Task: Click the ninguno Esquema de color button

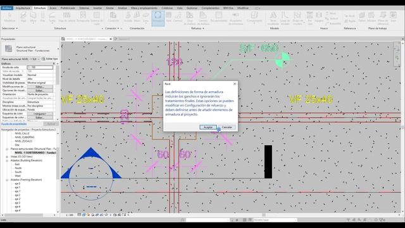Action: [x=40, y=114]
